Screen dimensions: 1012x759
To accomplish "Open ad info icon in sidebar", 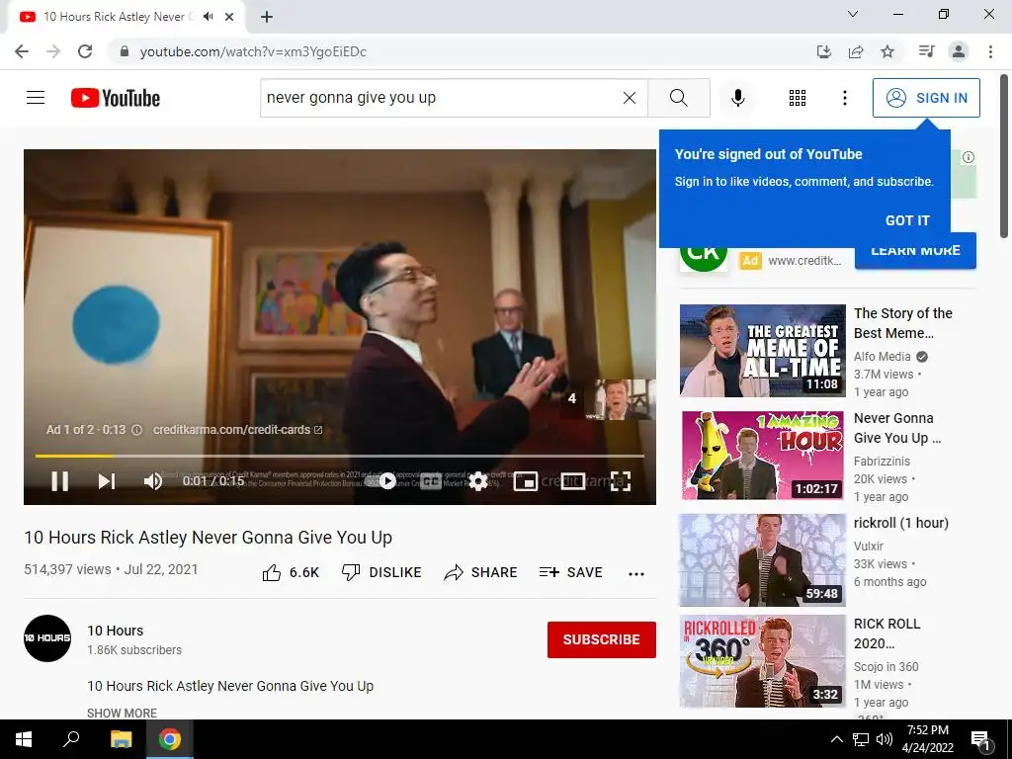I will pos(969,157).
